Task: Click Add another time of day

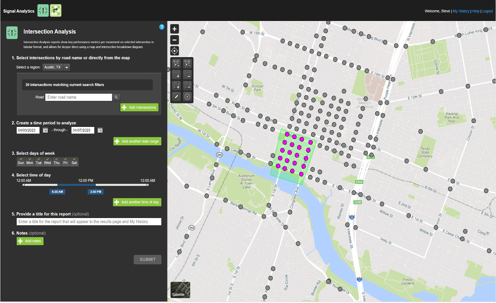Action: click(x=137, y=202)
